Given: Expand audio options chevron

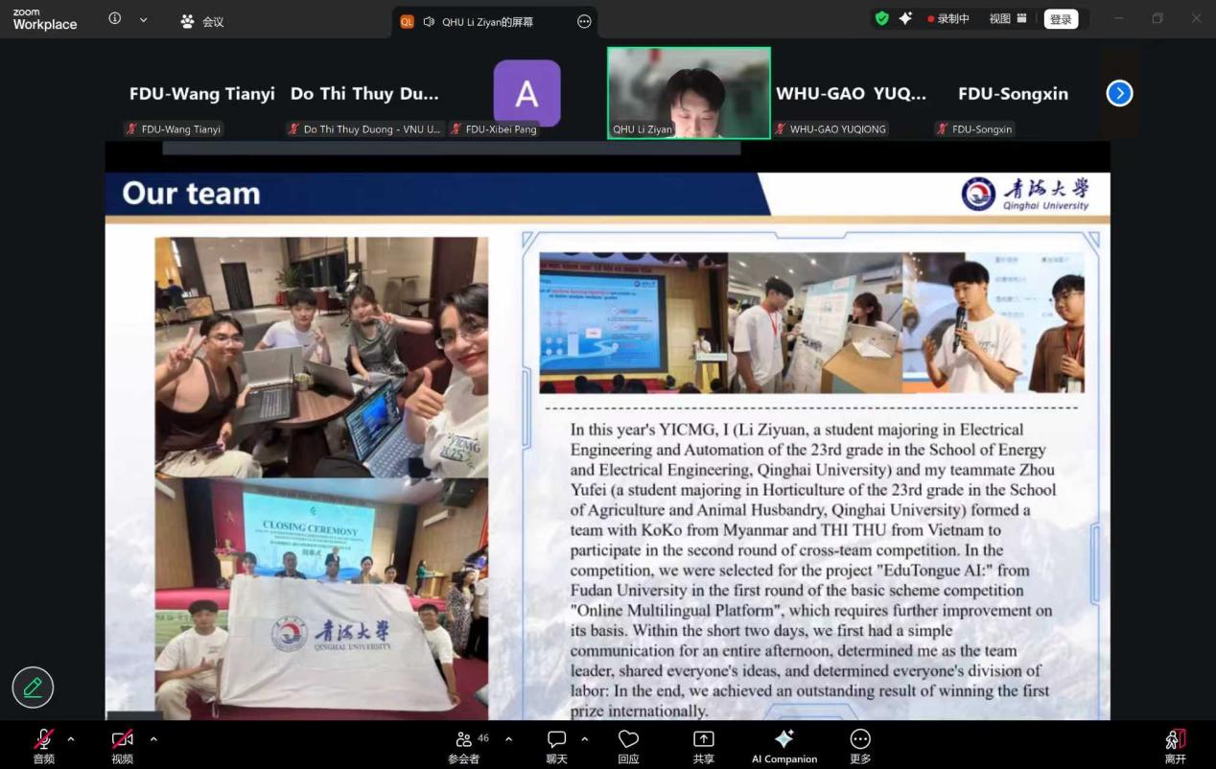Looking at the screenshot, I should 71,738.
